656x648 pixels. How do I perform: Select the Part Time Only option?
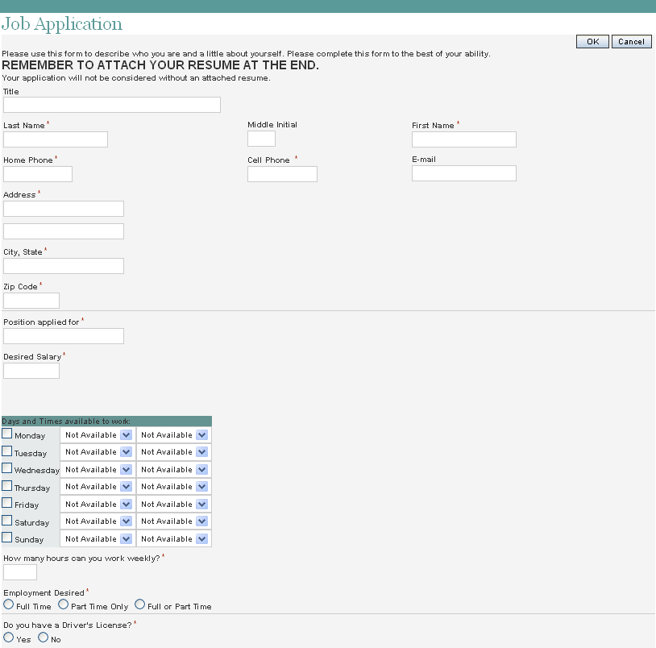tap(63, 604)
